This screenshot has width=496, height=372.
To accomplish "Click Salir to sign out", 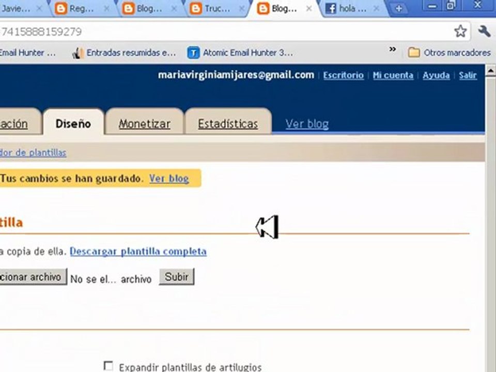I will tap(468, 75).
